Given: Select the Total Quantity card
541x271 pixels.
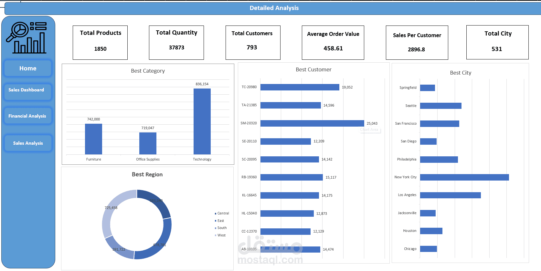Looking at the screenshot, I should point(176,43).
